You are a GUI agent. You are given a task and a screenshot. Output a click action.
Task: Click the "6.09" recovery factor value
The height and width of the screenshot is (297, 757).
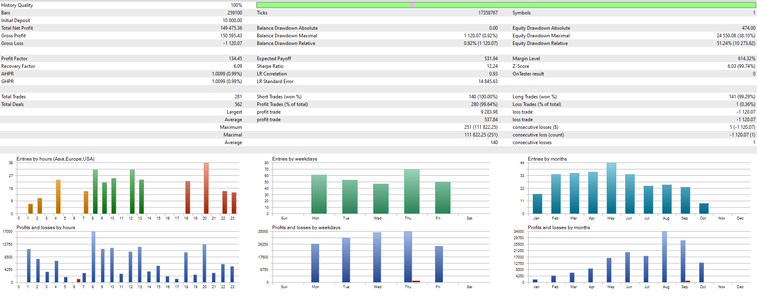point(238,66)
